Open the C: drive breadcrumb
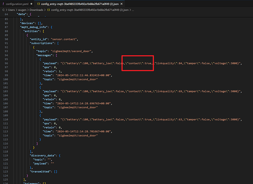253x184 pixels. coord(4,10)
